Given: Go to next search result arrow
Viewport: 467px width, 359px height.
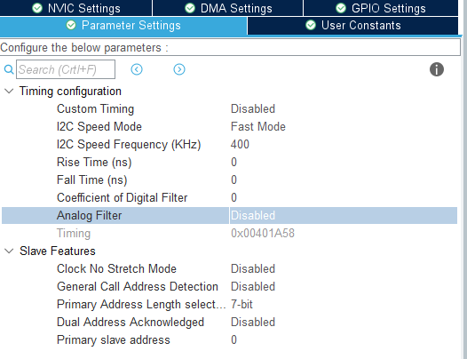Looking at the screenshot, I should 179,69.
